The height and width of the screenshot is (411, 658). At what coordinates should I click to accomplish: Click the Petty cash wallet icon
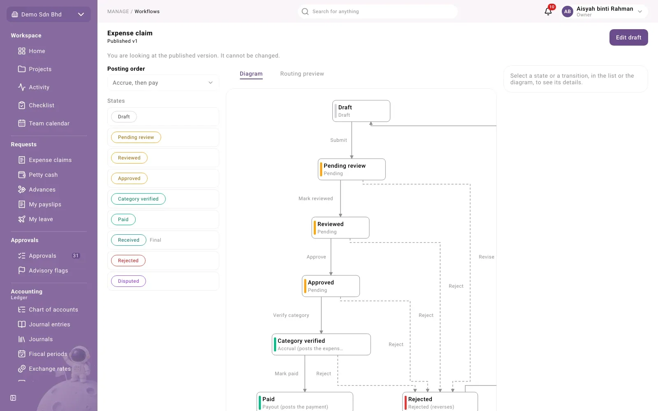(22, 175)
